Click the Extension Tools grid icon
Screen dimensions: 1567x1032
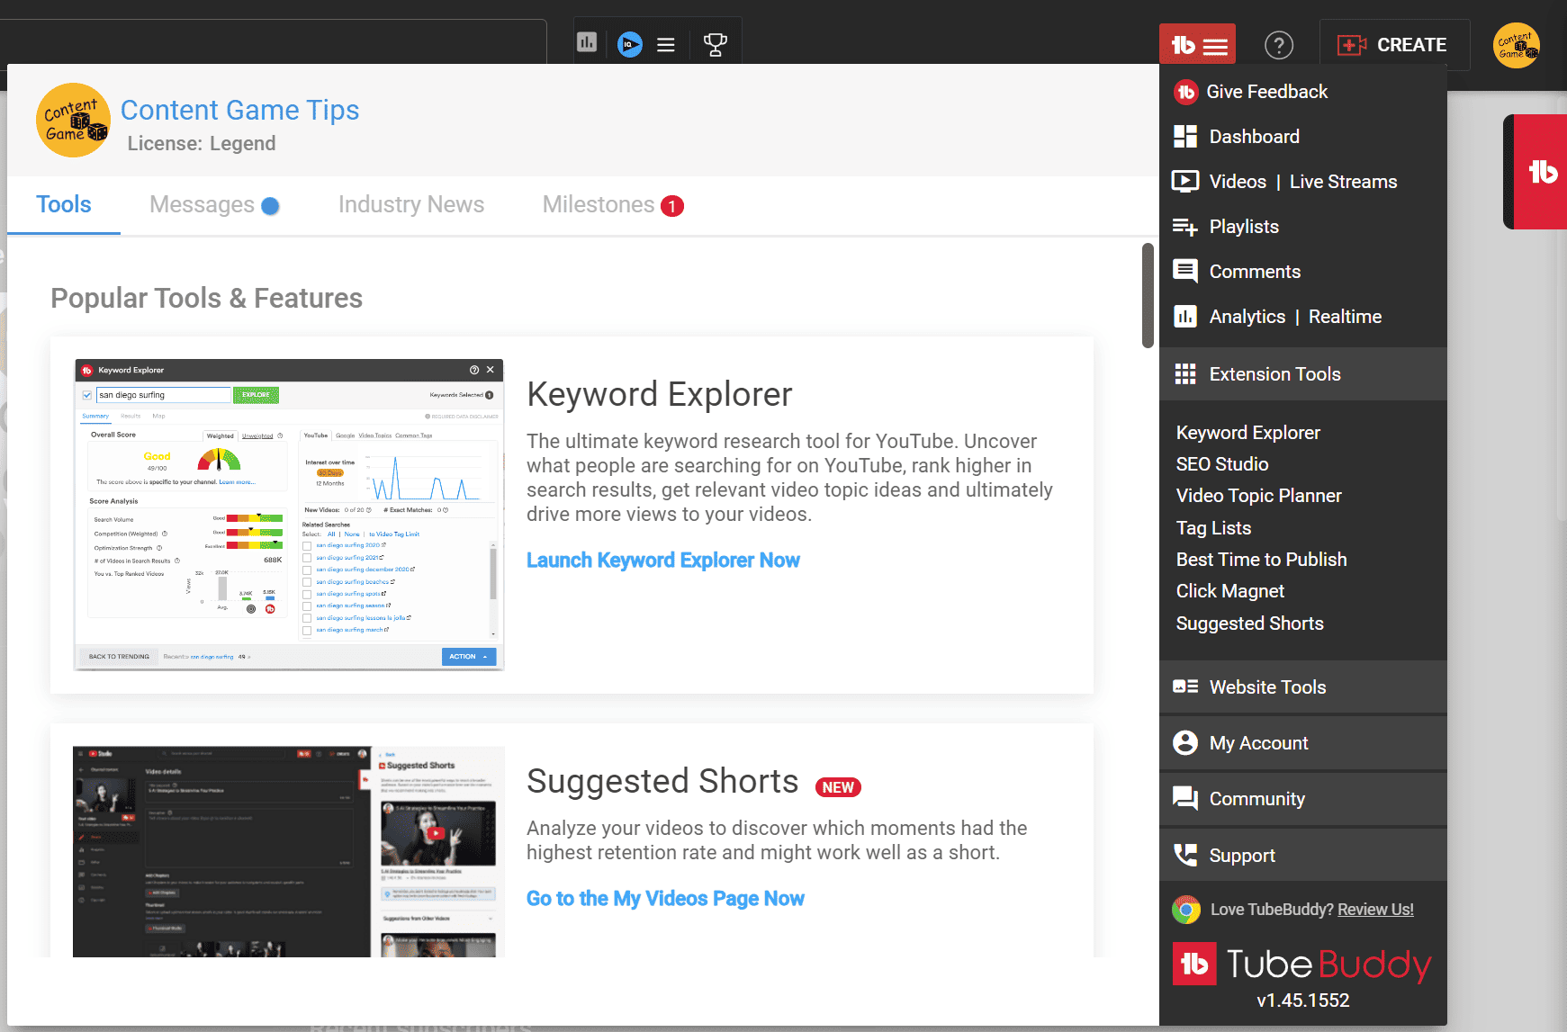coord(1185,373)
